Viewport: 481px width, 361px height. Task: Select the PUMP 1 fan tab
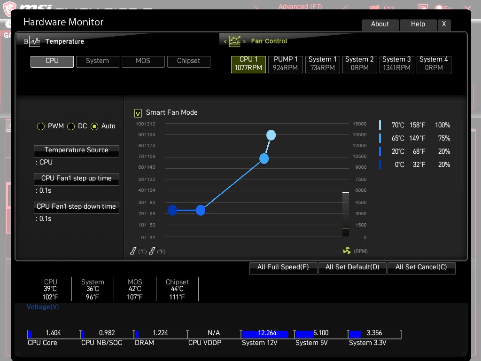(x=286, y=63)
